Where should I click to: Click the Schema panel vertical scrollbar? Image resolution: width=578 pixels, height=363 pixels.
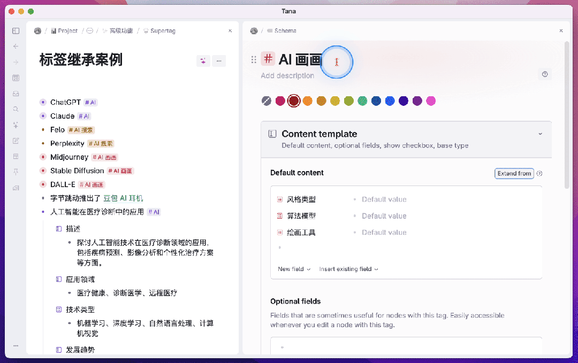(567, 115)
